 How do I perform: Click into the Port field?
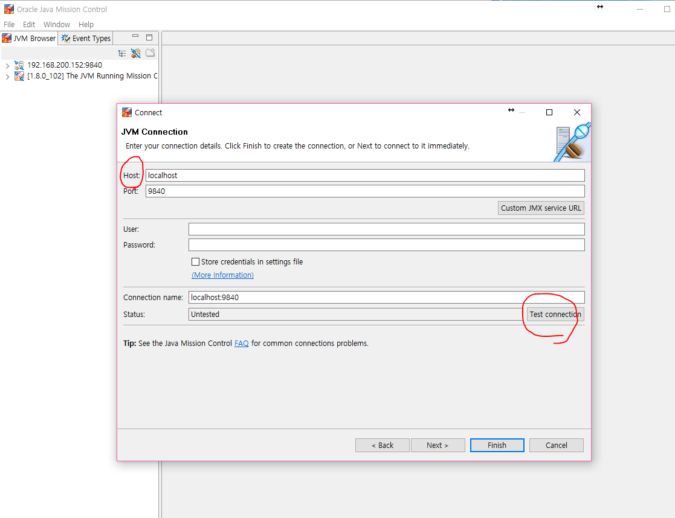(365, 191)
